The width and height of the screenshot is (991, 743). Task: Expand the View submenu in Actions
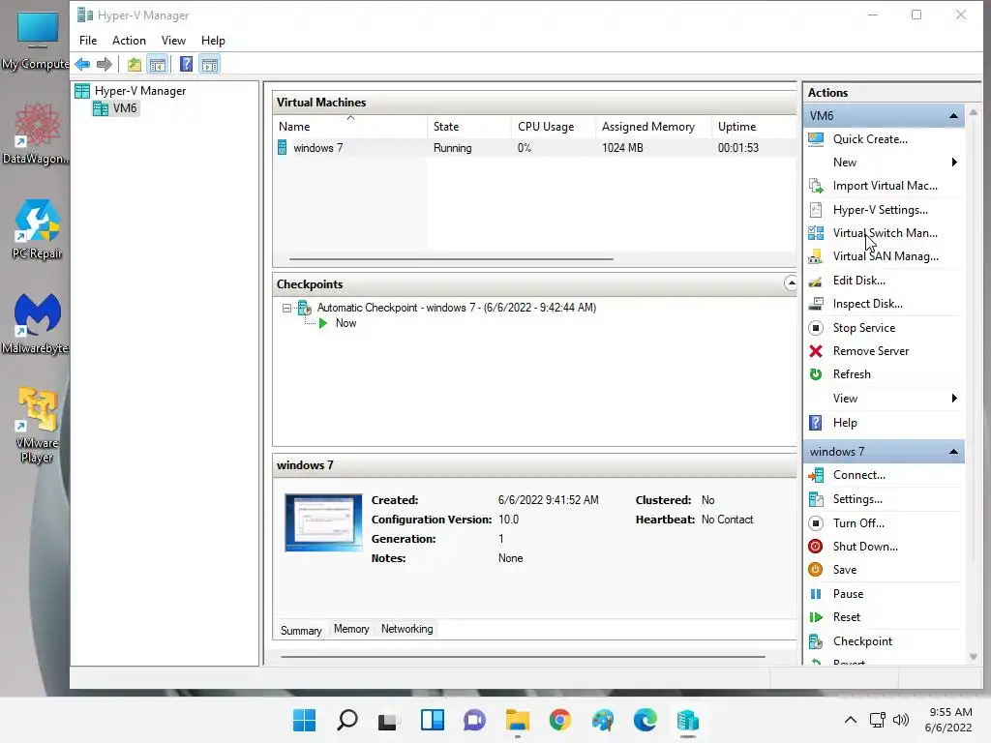coord(953,398)
